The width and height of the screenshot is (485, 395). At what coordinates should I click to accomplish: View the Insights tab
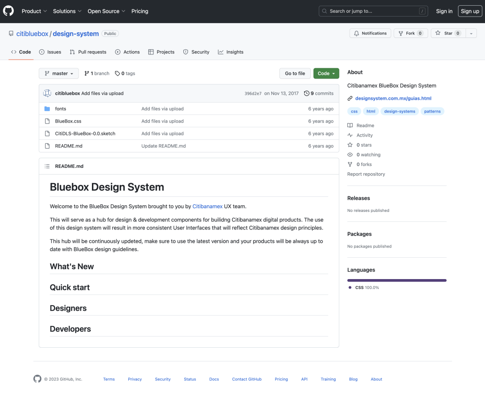231,52
